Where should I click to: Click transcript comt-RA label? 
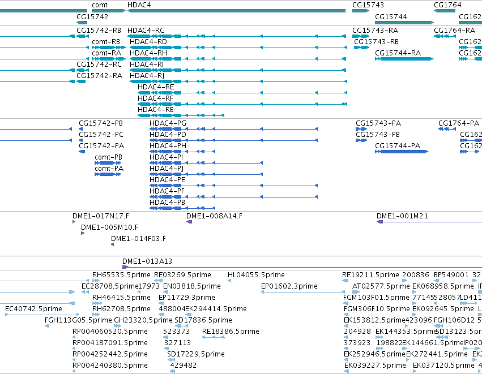[x=106, y=53]
